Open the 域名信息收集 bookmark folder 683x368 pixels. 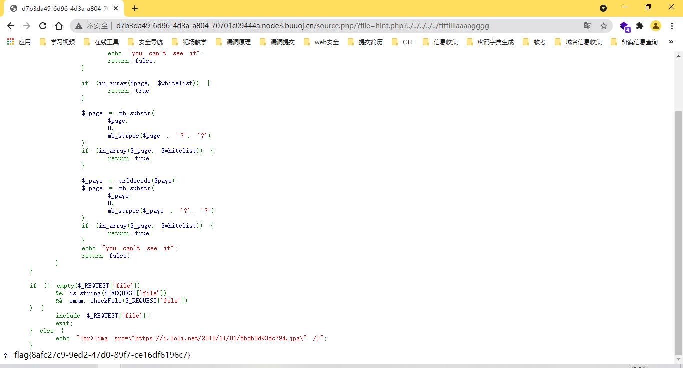coord(578,42)
